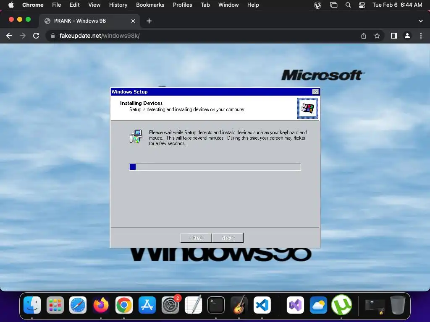Image resolution: width=430 pixels, height=322 pixels.
Task: Open the recent screenshot stack in Dock
Action: pos(375,306)
